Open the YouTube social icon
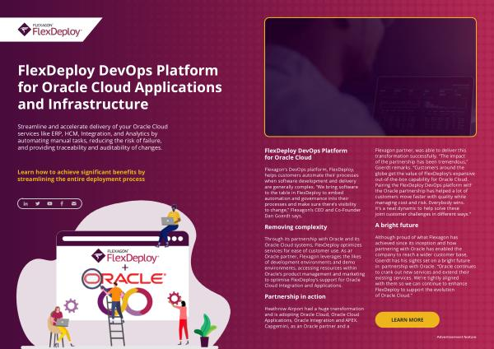The image size is (494, 349). click(x=49, y=202)
